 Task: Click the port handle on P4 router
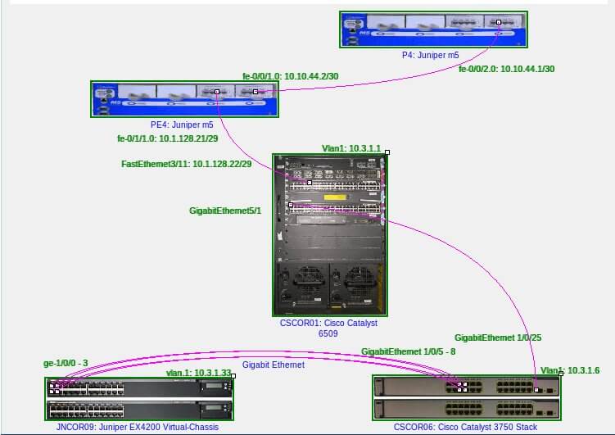click(x=499, y=22)
